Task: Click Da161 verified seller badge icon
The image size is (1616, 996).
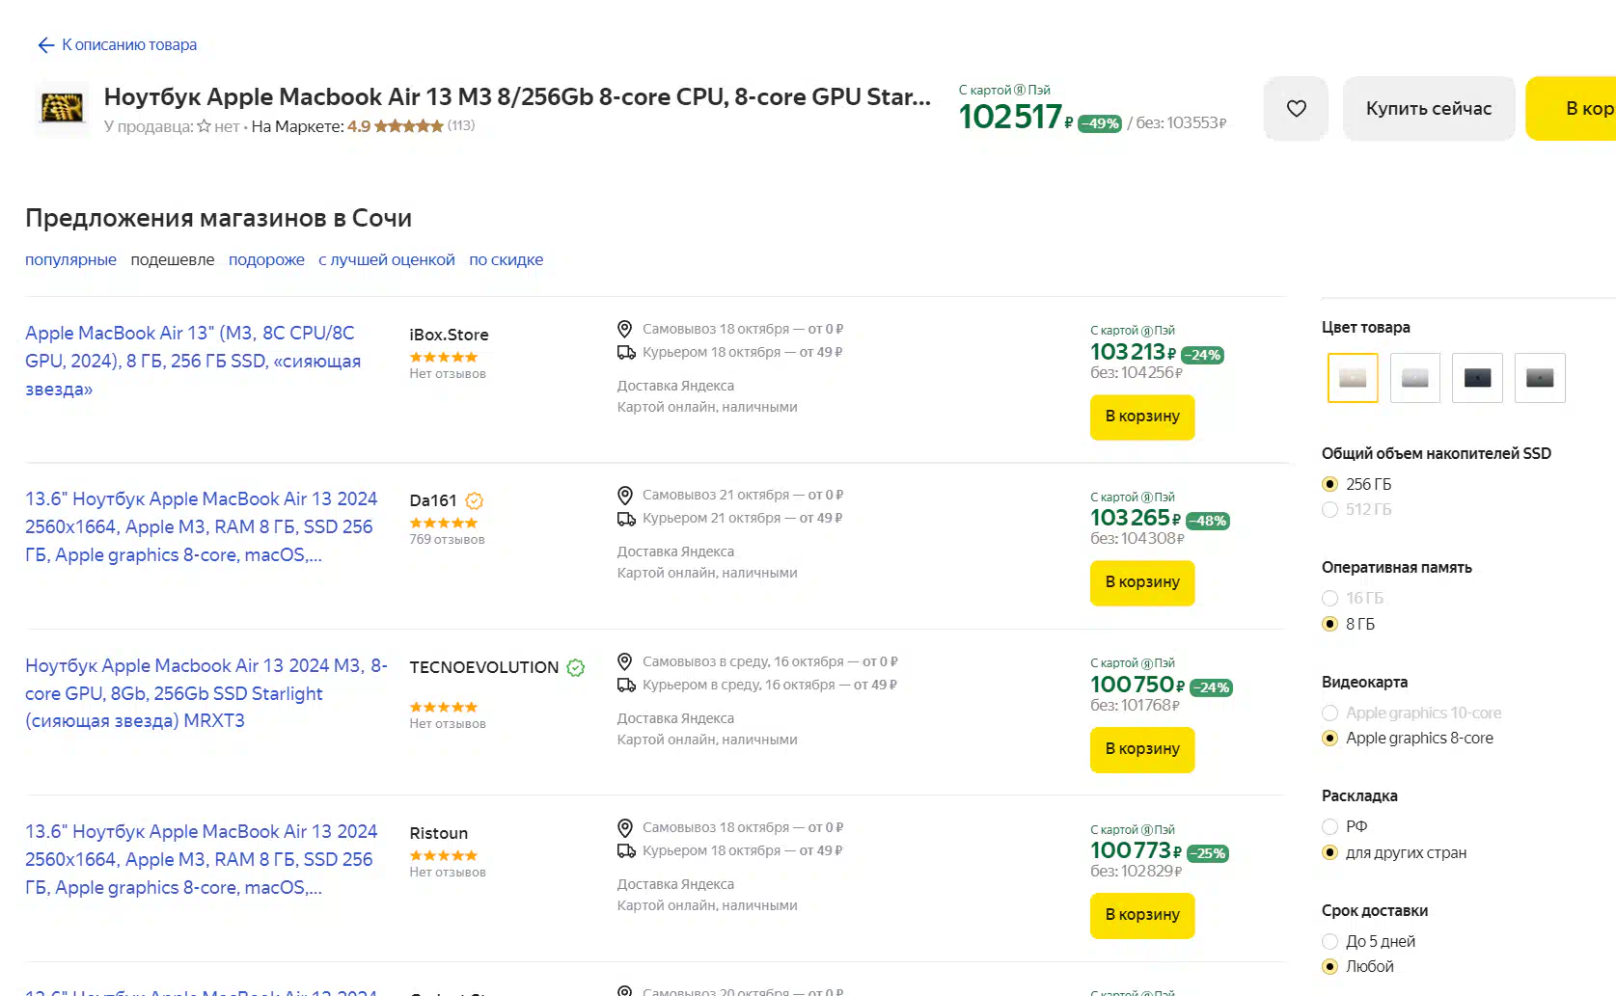Action: coord(474,500)
